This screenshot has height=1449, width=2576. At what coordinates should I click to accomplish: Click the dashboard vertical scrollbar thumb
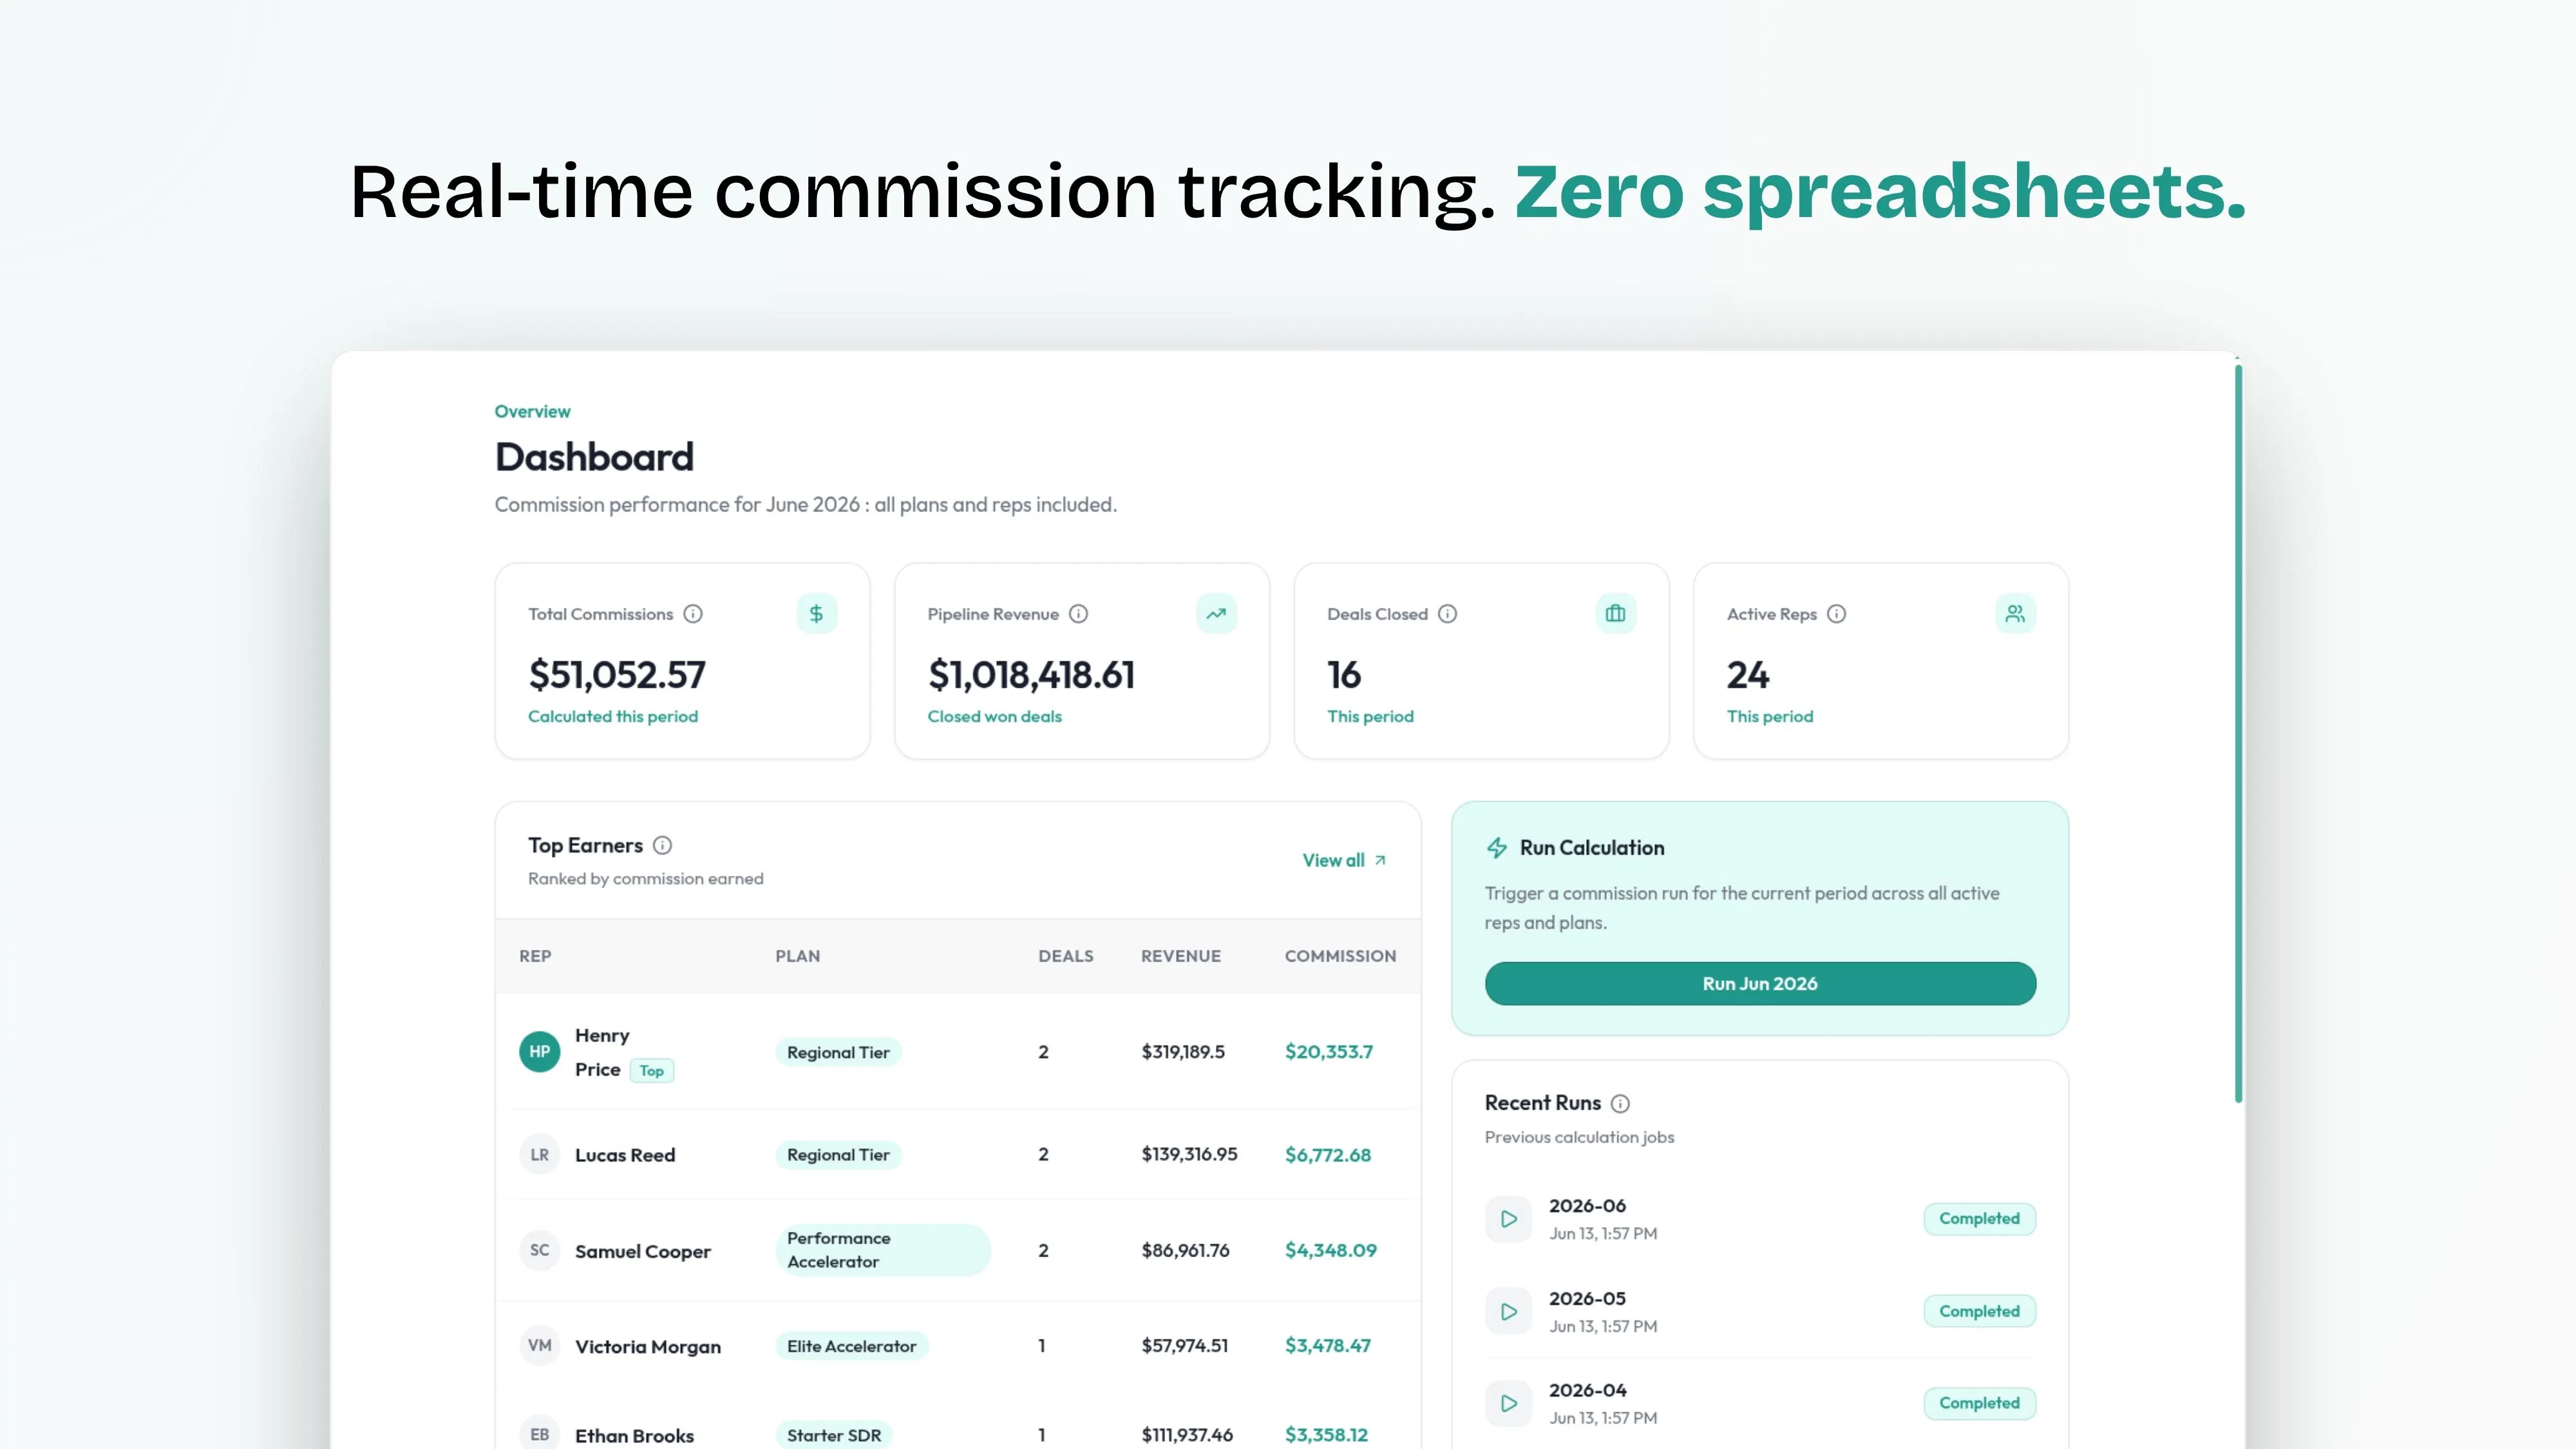[x=2238, y=735]
